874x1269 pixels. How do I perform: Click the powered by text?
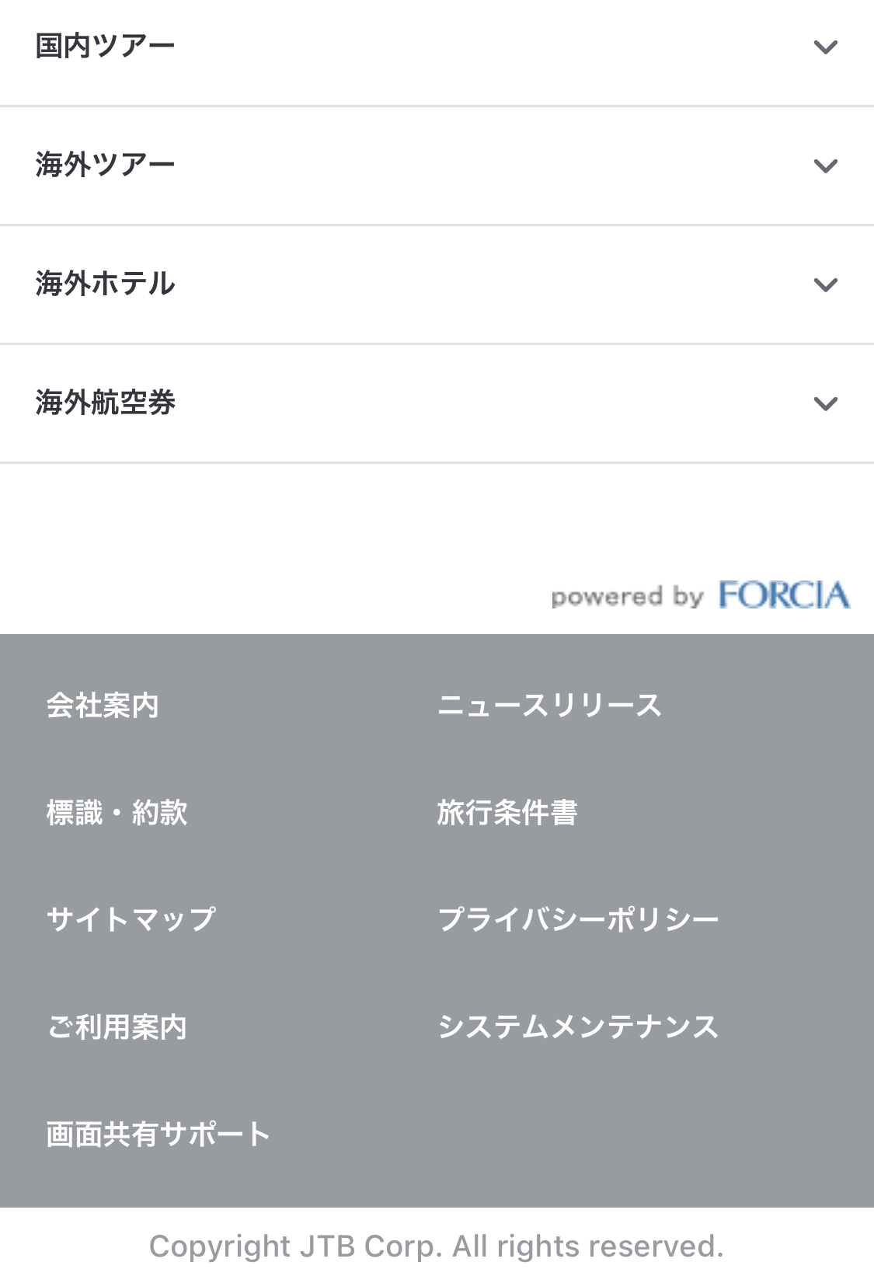tap(627, 597)
